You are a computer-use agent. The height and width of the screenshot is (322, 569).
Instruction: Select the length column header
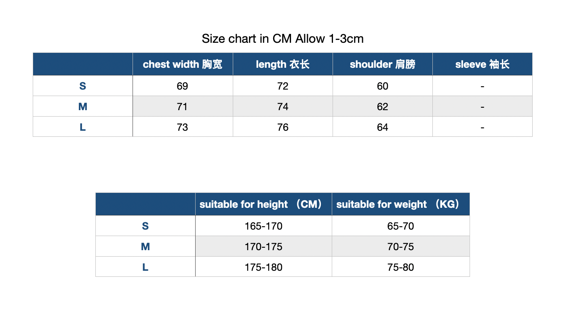(283, 64)
